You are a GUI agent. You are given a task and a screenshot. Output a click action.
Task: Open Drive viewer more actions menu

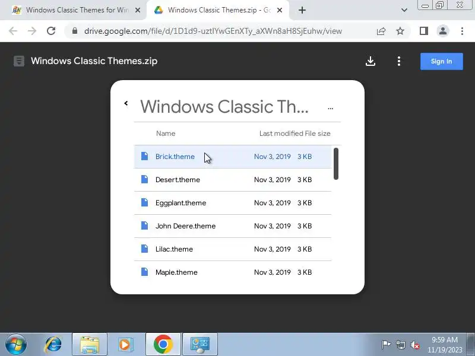coord(398,61)
